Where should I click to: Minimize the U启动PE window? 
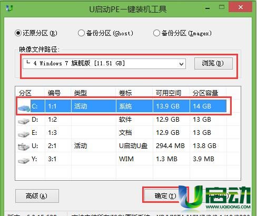point(207,8)
